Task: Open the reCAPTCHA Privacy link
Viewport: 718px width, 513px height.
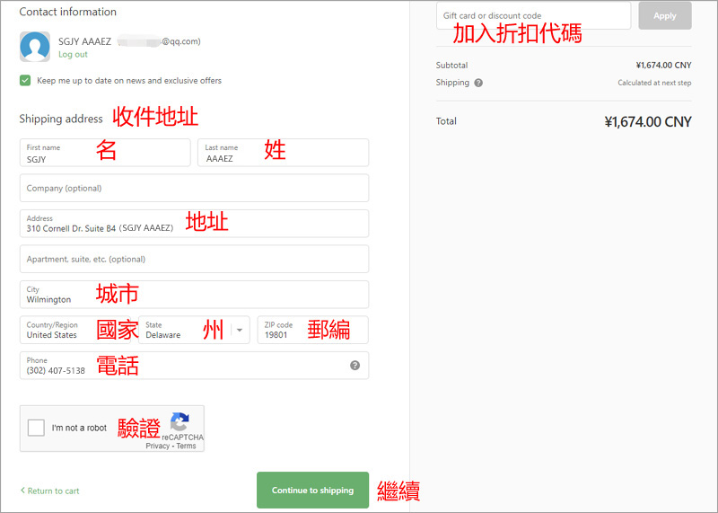Action: click(157, 446)
